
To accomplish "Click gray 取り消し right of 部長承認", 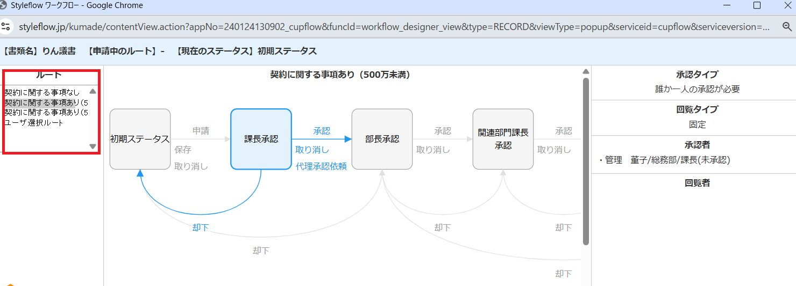I will [x=433, y=150].
